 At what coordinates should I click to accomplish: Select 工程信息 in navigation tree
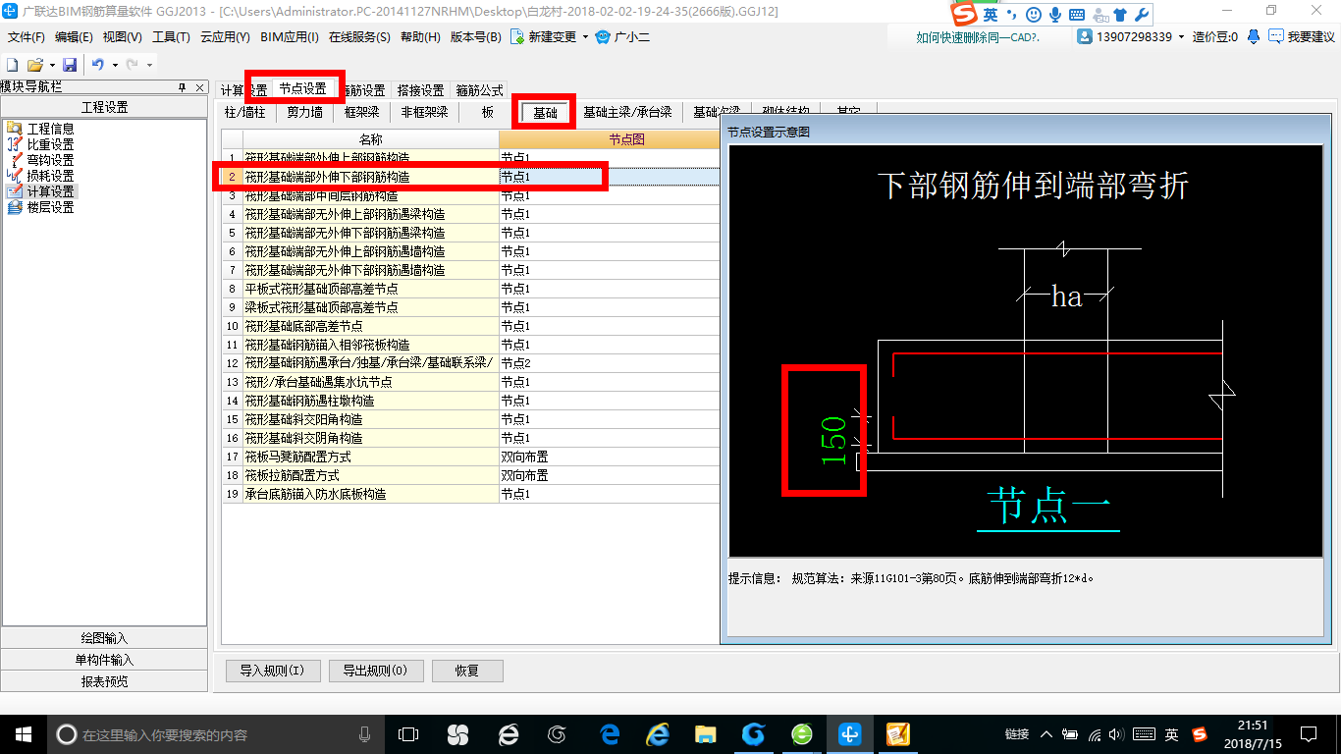click(x=50, y=129)
